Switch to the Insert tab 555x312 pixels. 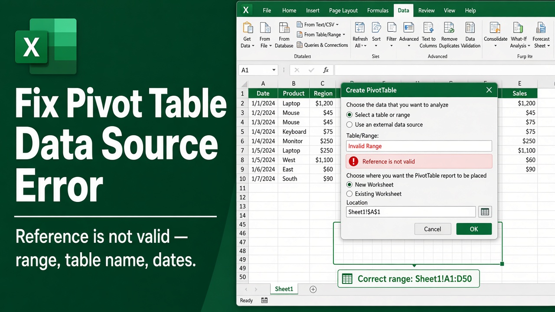tap(313, 10)
